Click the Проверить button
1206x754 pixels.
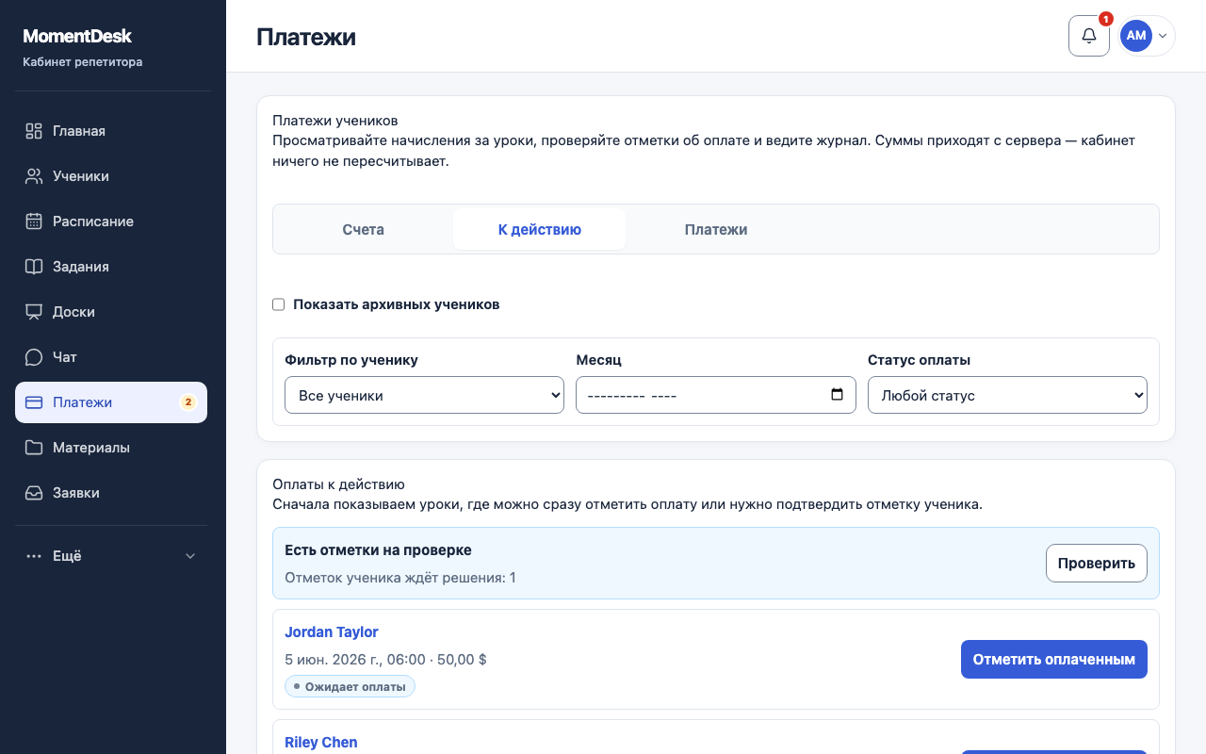pyautogui.click(x=1097, y=563)
